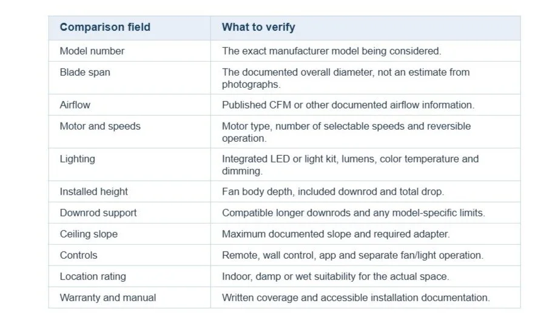Image resolution: width=538 pixels, height=323 pixels.
Task: Click the 'Controls' field cell
Action: tap(129, 255)
